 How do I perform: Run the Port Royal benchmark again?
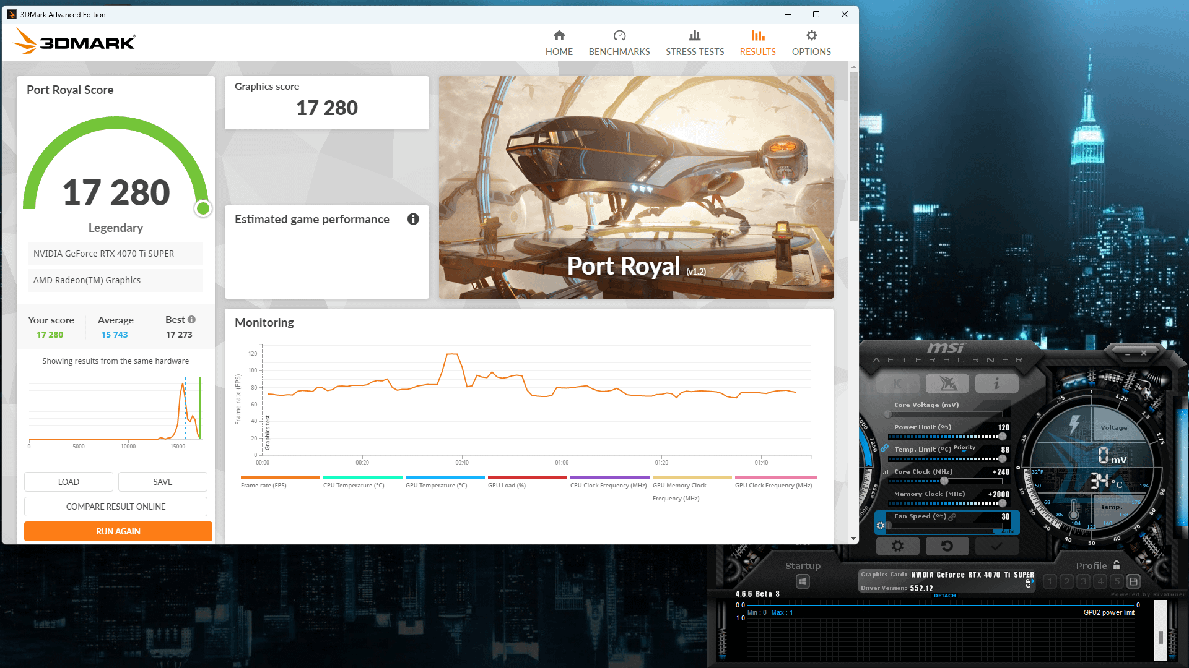click(x=118, y=531)
